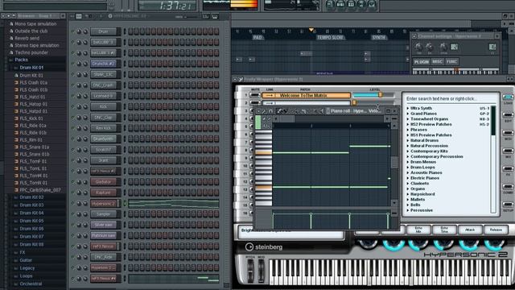This screenshot has height=290, width=515.
Task: Click the Channel settings window menu arrow icon
Action: [414, 36]
